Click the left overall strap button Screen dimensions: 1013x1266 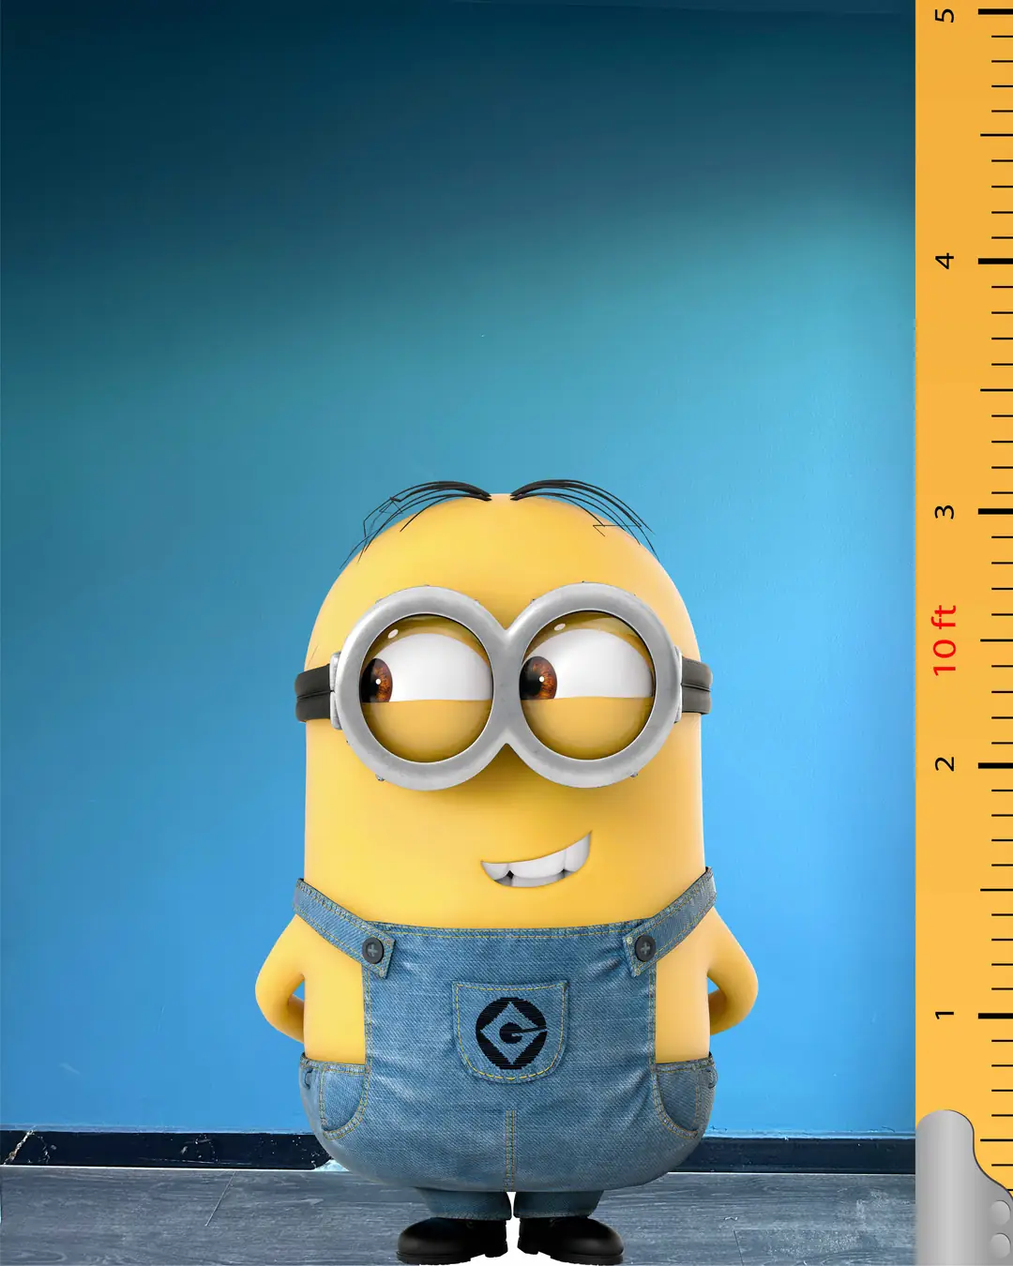click(373, 952)
